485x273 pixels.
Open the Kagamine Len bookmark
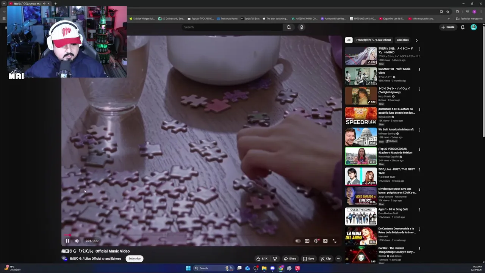391,19
